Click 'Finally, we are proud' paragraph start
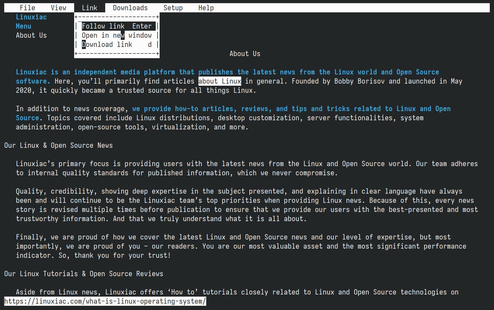 pyautogui.click(x=233, y=237)
